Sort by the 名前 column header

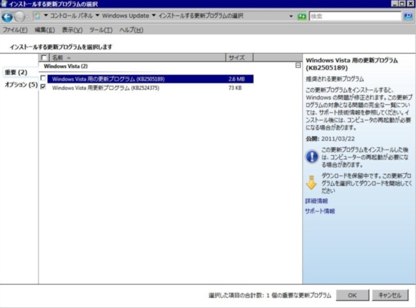point(137,57)
